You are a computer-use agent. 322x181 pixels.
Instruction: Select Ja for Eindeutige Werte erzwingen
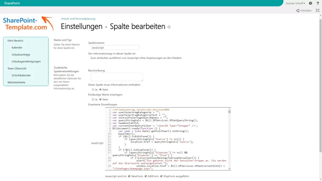(93, 99)
